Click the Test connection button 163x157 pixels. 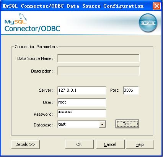click(127, 124)
